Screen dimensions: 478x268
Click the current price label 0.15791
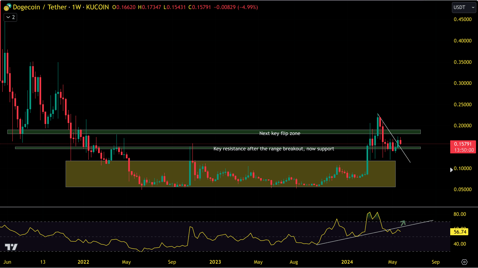tap(462, 144)
